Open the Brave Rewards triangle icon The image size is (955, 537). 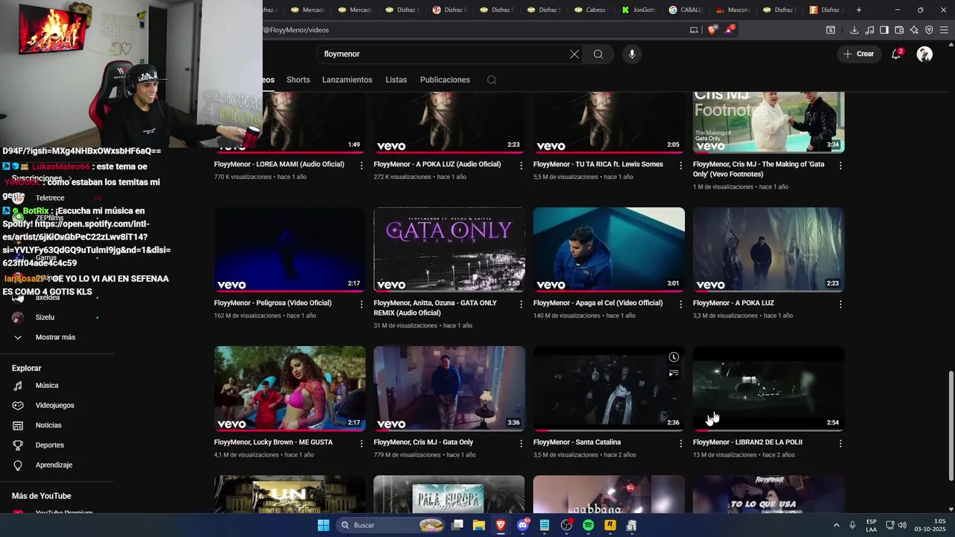(730, 30)
